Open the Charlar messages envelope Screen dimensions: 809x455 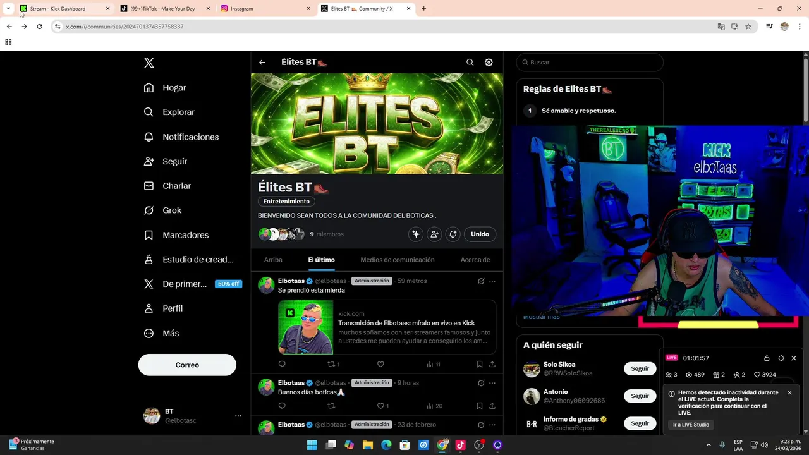point(149,186)
